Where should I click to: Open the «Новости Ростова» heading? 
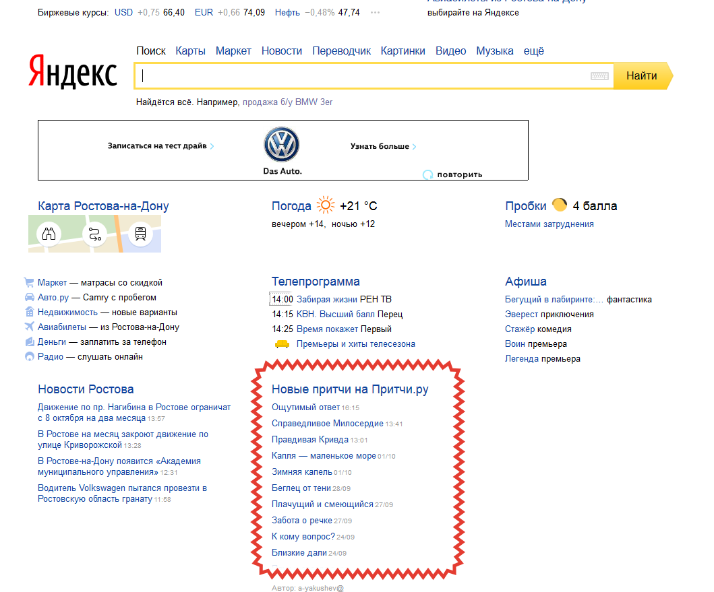coord(86,389)
